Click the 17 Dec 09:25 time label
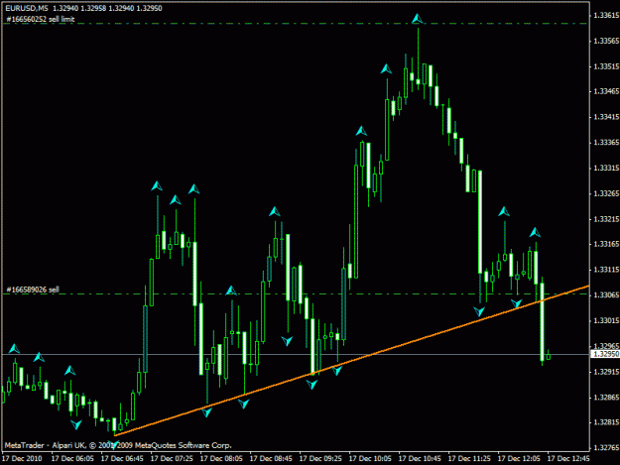Image resolution: width=620 pixels, height=465 pixels. 320,459
